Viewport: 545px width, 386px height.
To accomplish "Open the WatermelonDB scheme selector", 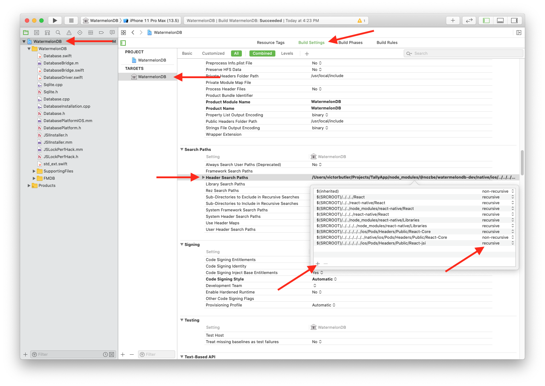I will coord(101,21).
